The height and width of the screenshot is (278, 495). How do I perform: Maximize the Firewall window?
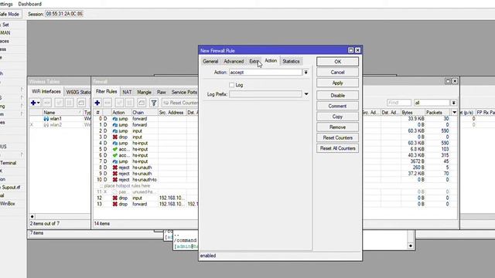(x=448, y=81)
